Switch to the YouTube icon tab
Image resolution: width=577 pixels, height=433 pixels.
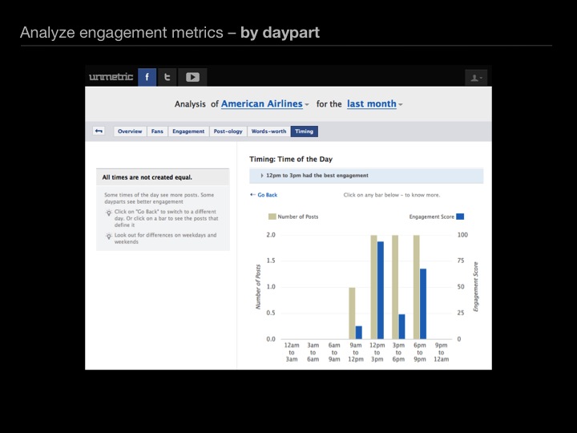(x=192, y=77)
